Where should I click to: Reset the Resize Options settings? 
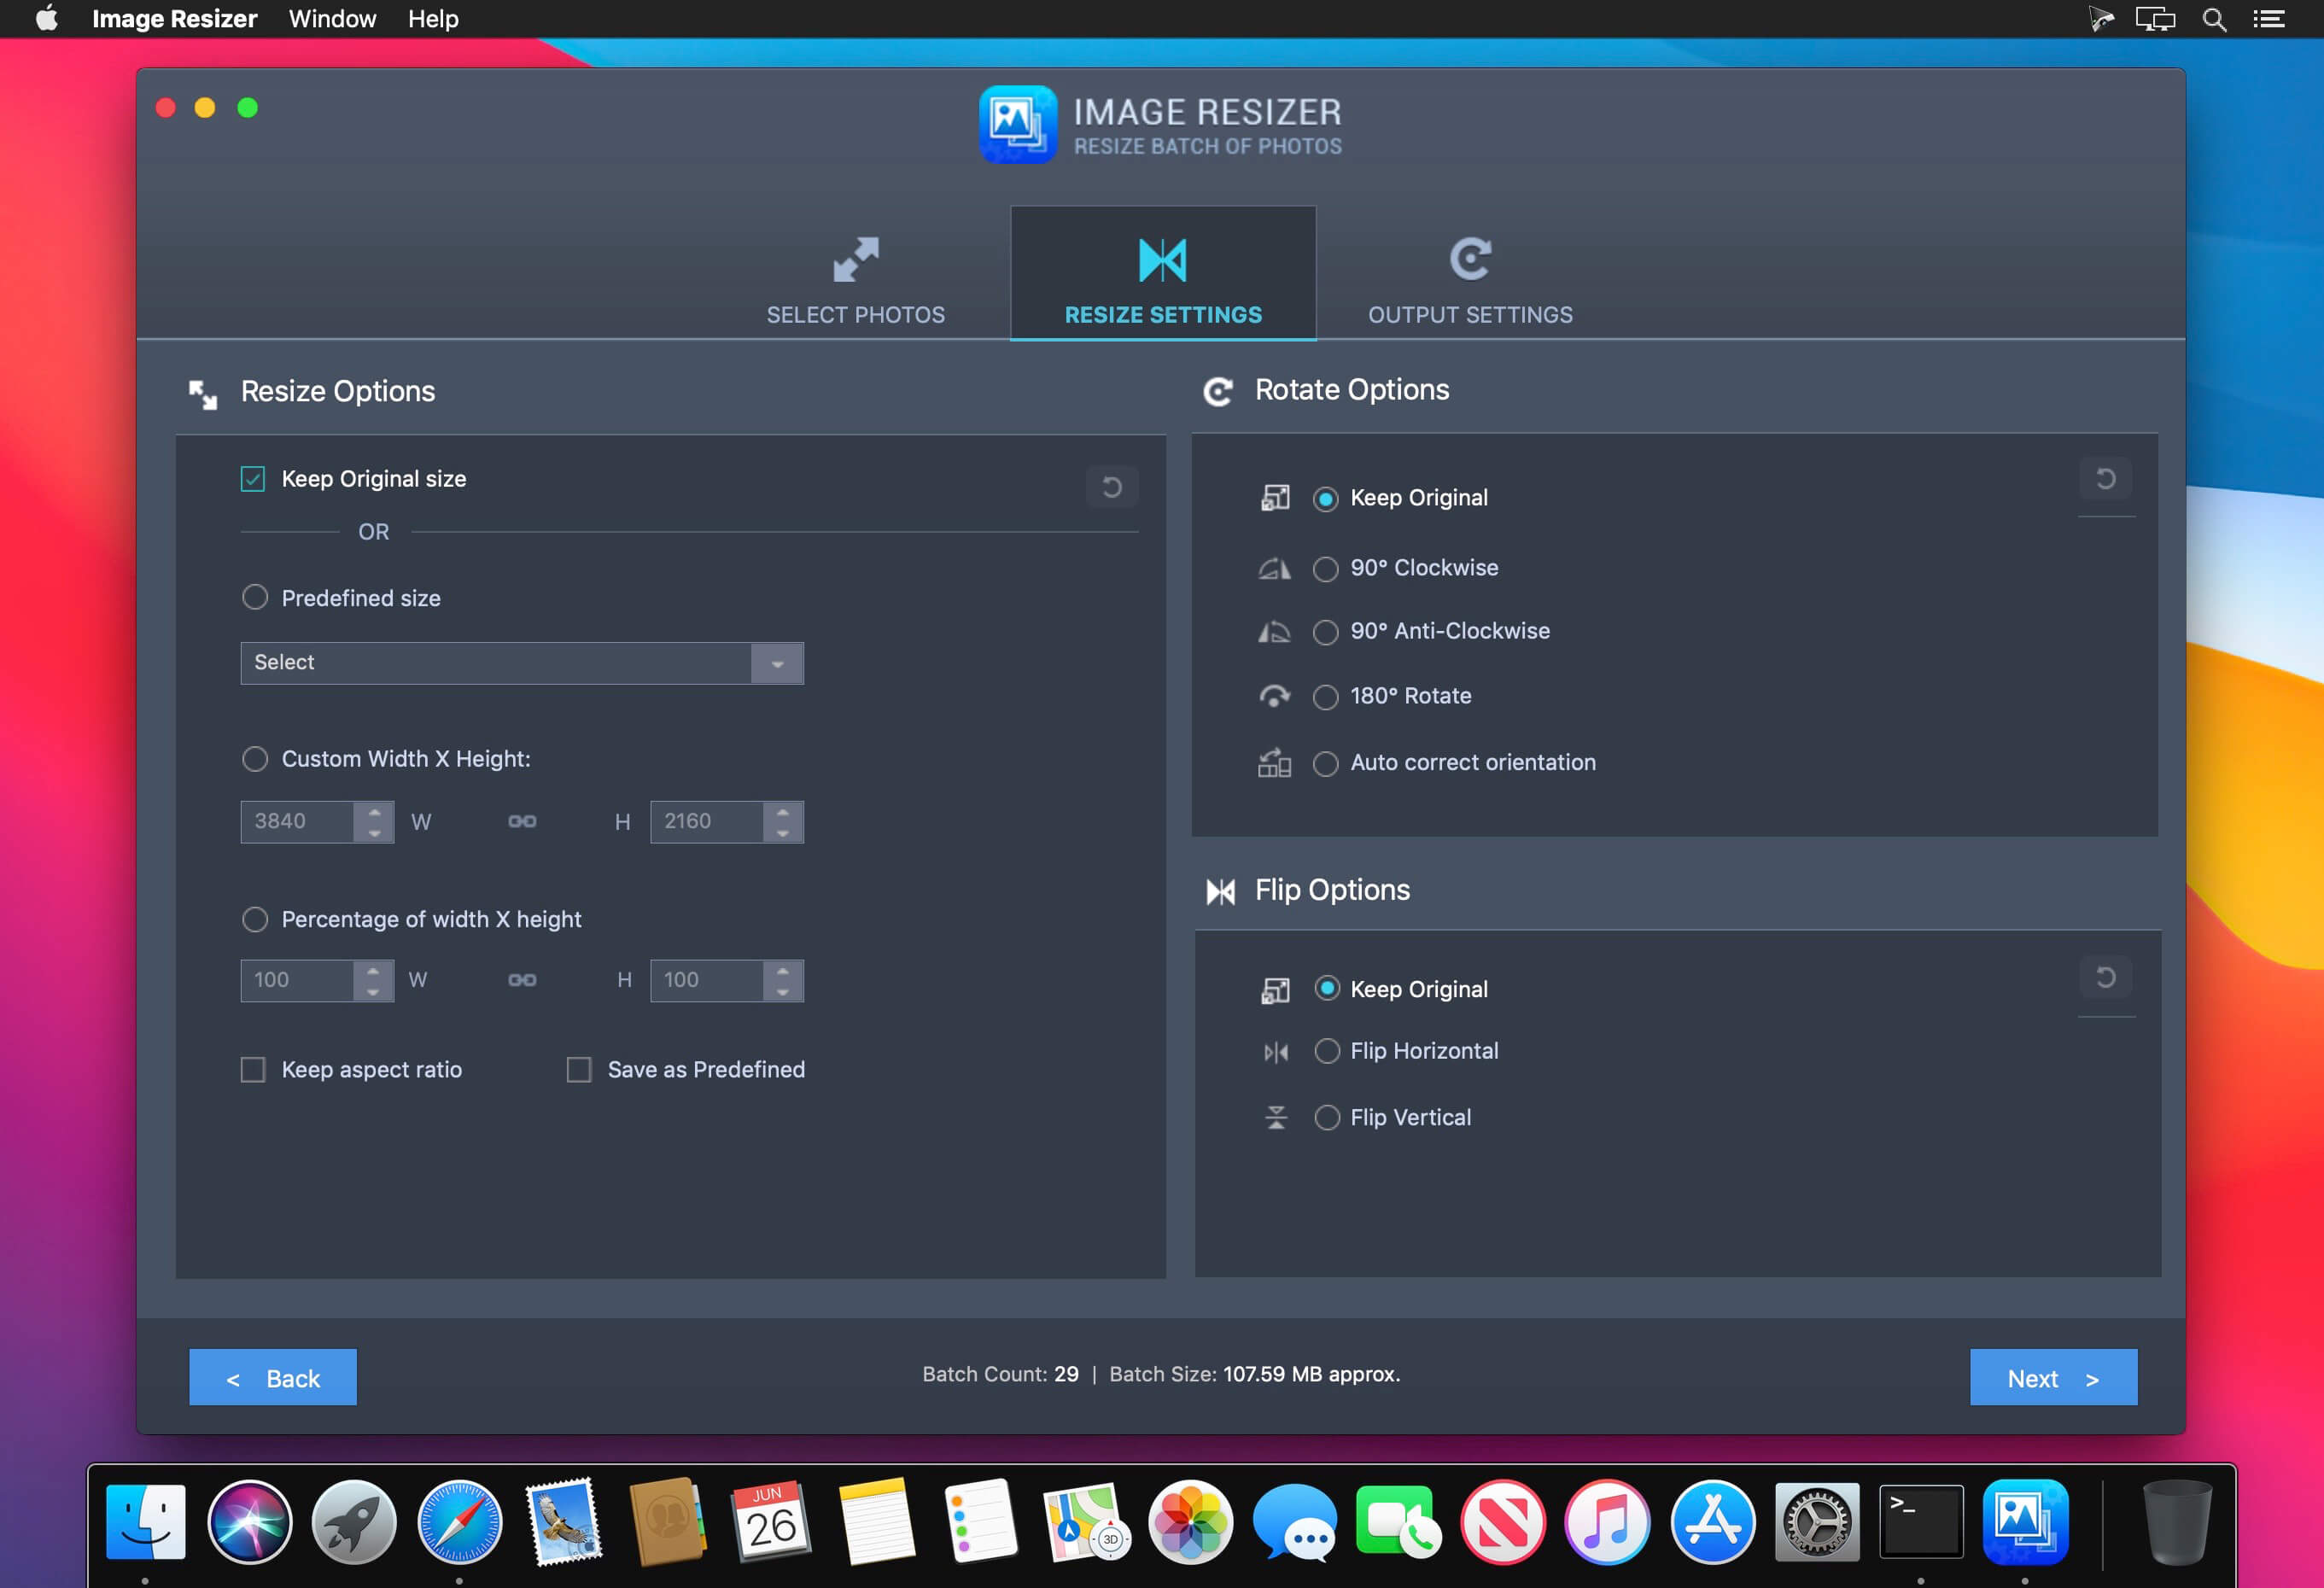point(1112,487)
